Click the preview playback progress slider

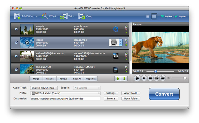(160, 71)
